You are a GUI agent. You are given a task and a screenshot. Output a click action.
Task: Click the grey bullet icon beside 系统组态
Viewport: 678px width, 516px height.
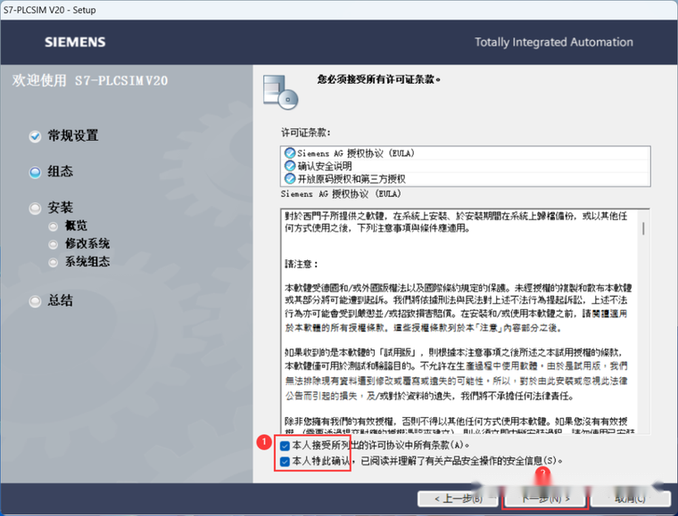[54, 263]
